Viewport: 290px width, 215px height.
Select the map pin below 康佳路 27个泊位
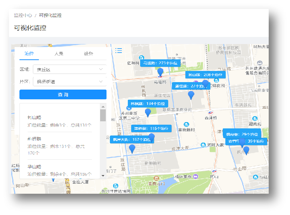(x=191, y=95)
